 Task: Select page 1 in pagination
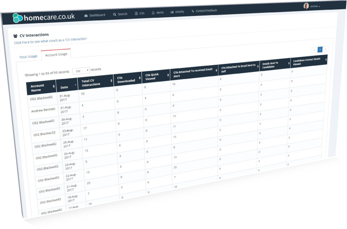(320, 49)
